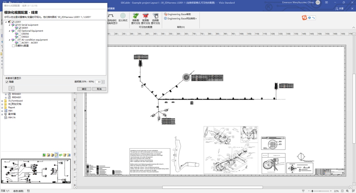This screenshot has height=193, width=356.
Task: Enable the OE056 module checkbox
Action: pyautogui.click(x=20, y=34)
